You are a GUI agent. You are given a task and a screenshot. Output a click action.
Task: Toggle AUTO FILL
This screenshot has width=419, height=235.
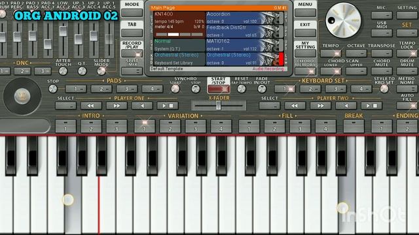[x=407, y=106]
